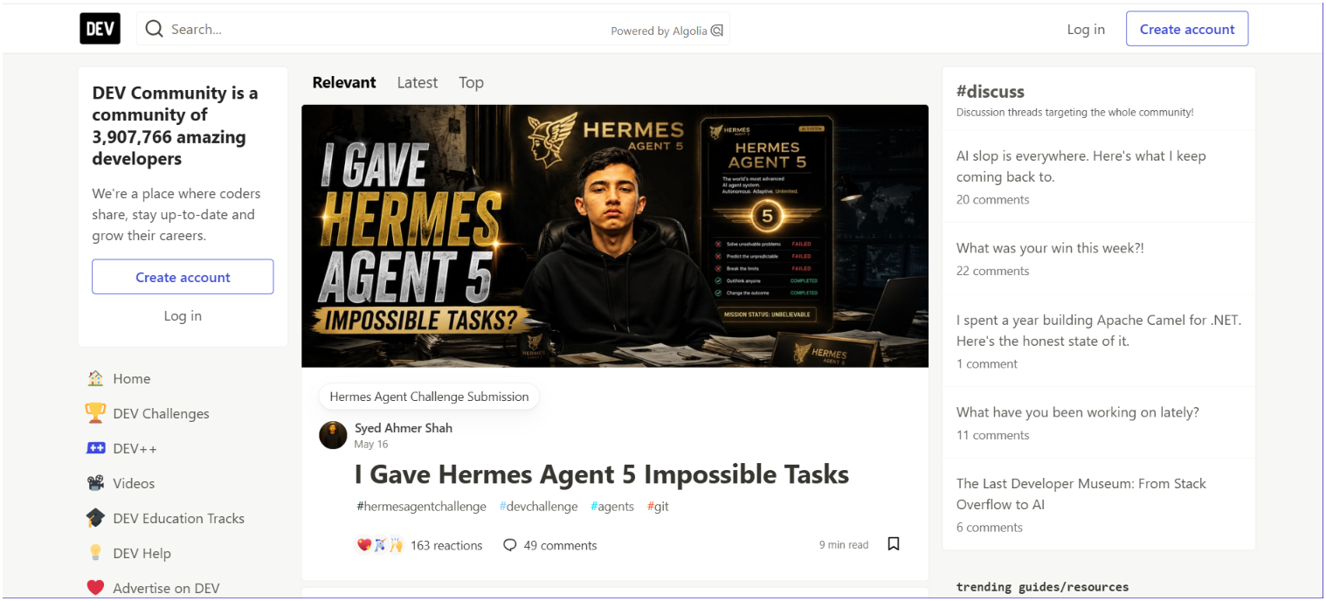The height and width of the screenshot is (601, 1326).
Task: Open What have you been working on lately
Action: pos(1078,412)
